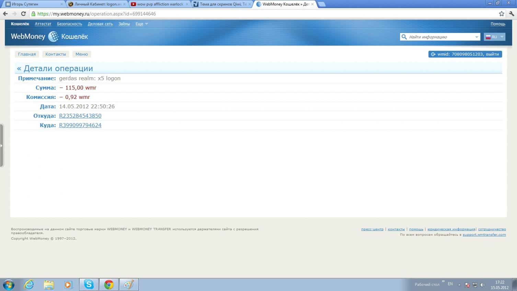Switch to the YouTube warlock tab
The width and height of the screenshot is (517, 291).
point(160,4)
